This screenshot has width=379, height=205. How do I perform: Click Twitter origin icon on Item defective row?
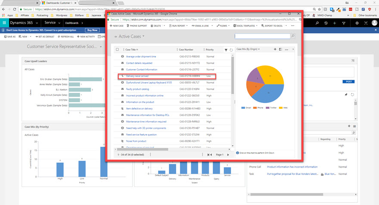point(123,109)
